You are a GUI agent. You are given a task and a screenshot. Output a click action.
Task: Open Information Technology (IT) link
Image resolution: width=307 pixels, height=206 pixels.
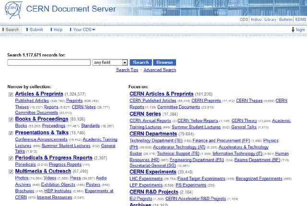pyautogui.click(x=237, y=154)
